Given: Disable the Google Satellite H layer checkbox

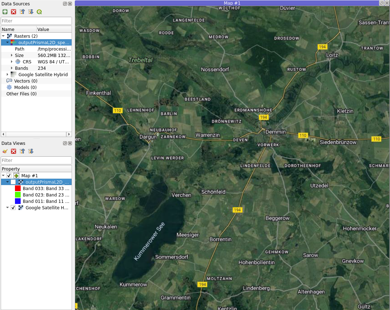Looking at the screenshot, I should 13,207.
